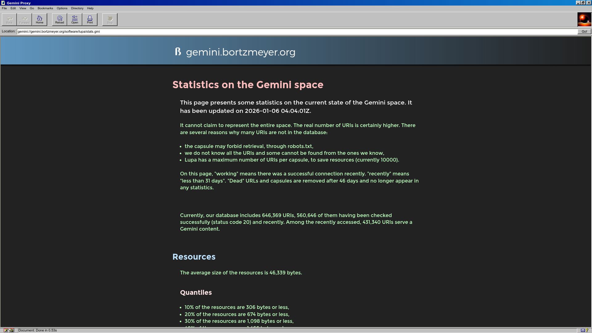
Task: Open the File menu
Action: (4, 8)
